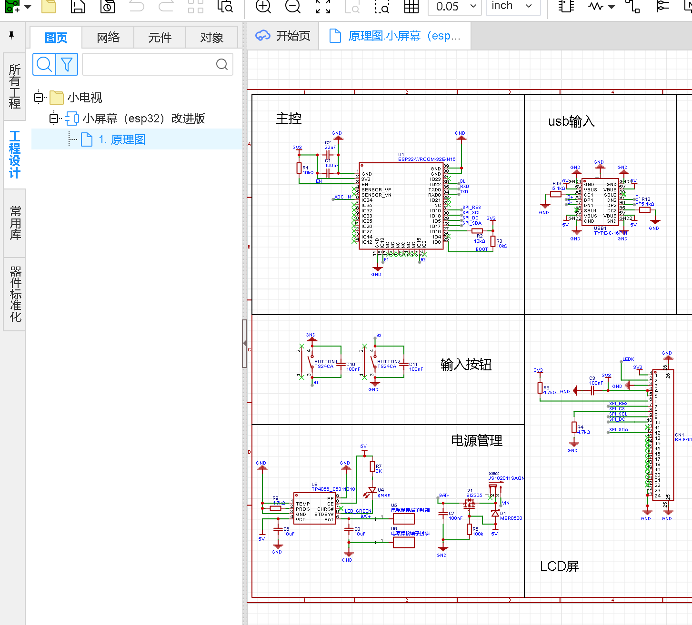Open the 常用库 side panel
692x625 pixels.
pos(15,223)
